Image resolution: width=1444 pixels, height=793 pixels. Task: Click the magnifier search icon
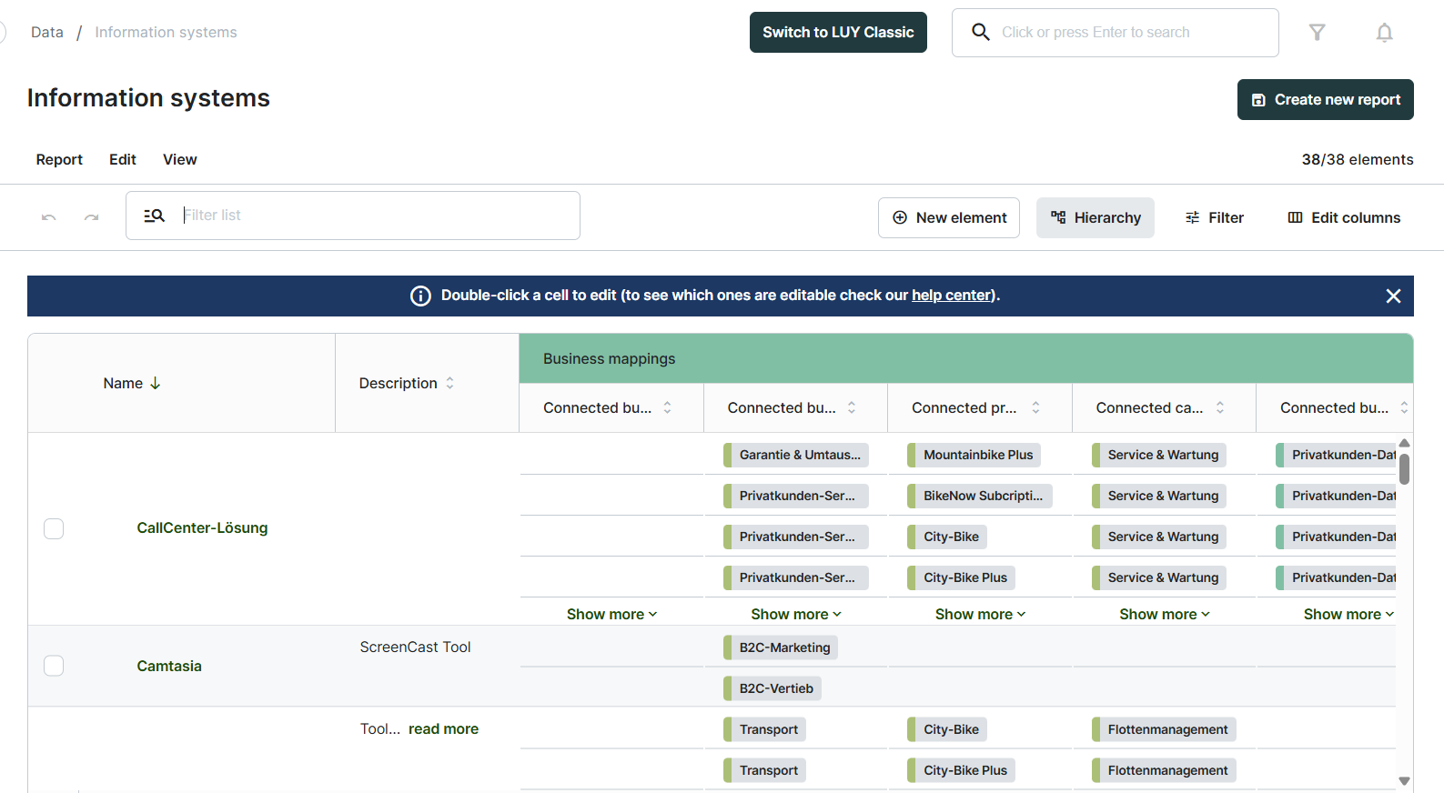point(980,33)
